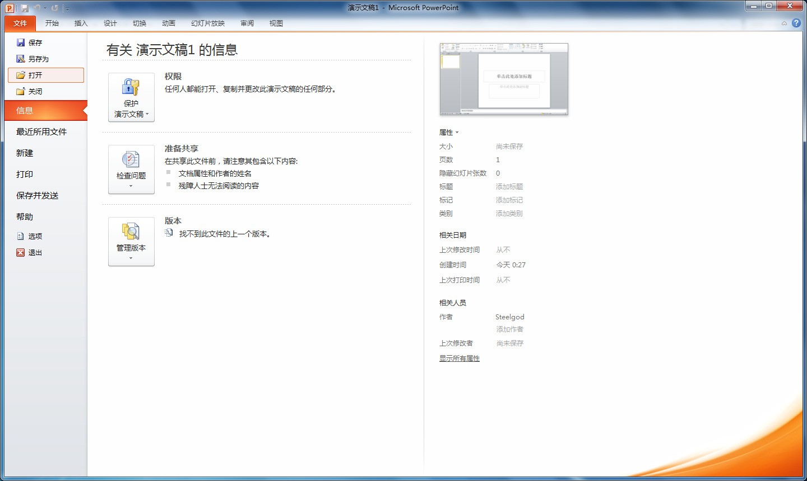Screen dimensions: 807x481
Task: Minimize the ribbon with caret icon
Action: [784, 23]
